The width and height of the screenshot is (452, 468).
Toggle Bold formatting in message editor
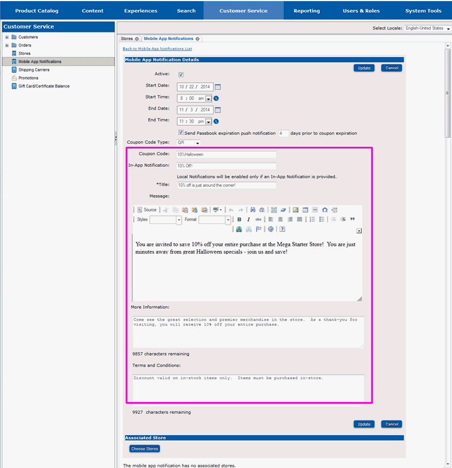click(x=240, y=219)
